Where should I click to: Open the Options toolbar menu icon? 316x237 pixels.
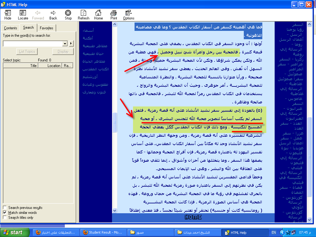click(129, 13)
